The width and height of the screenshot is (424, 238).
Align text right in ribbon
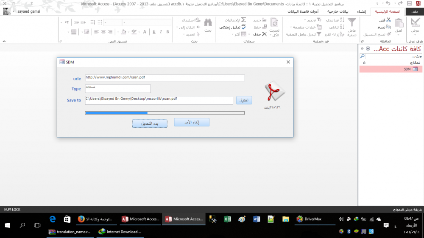(110, 32)
